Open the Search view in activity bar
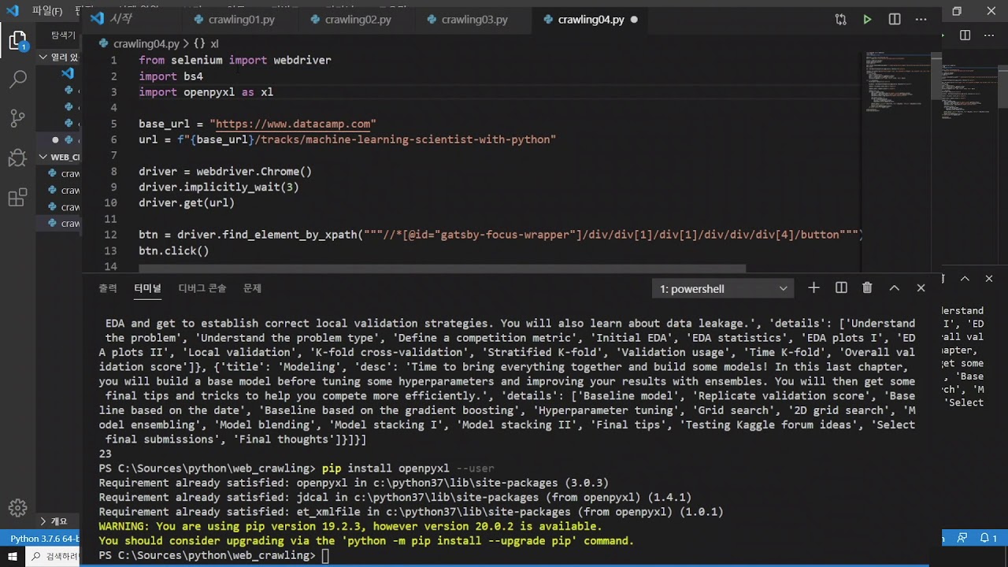 [17, 80]
